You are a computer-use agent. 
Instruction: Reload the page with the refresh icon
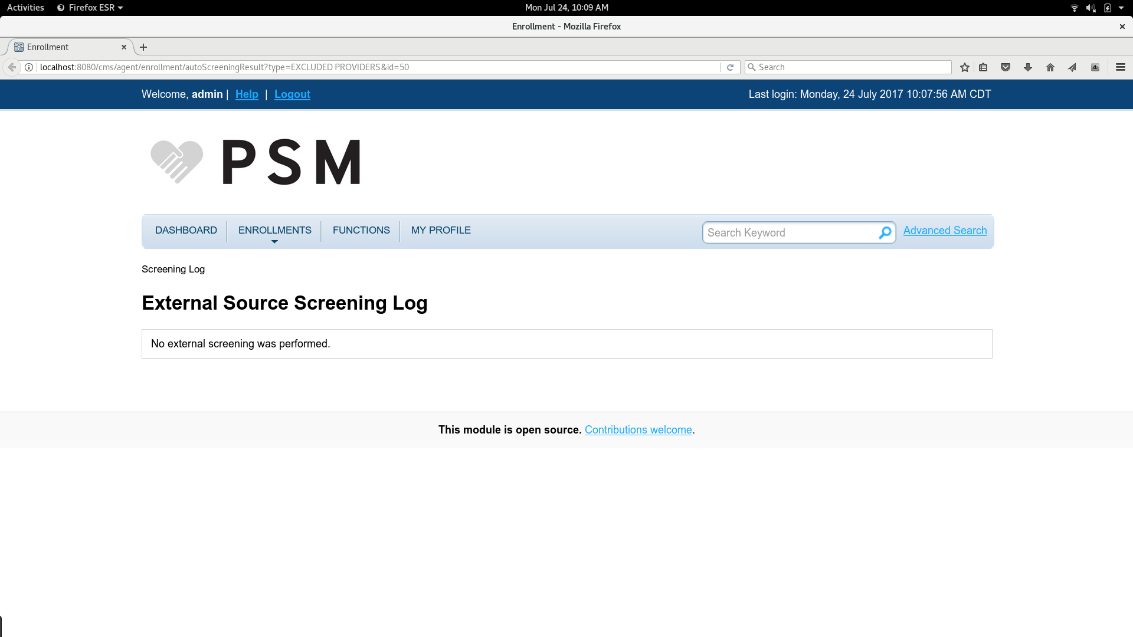coord(731,67)
